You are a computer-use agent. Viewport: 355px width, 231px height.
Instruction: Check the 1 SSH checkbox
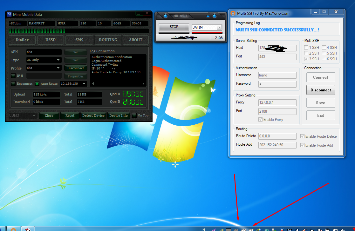[306, 48]
